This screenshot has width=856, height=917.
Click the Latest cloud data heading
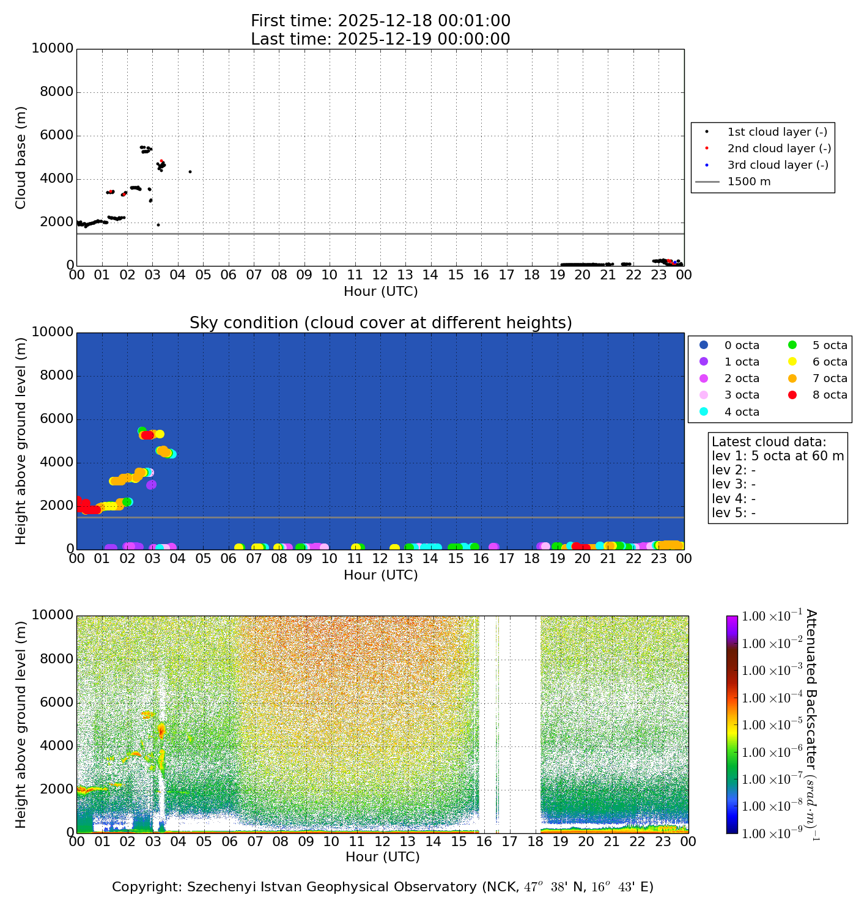[x=769, y=442]
